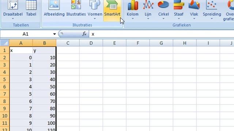The height and width of the screenshot is (131, 234).
Task: Click cell A10 containing 8
Action: tap(21, 116)
